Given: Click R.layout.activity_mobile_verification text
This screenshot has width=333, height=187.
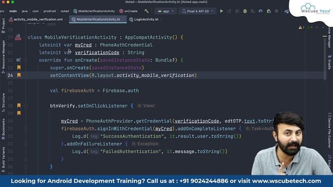Looking at the screenshot, I should [143, 75].
